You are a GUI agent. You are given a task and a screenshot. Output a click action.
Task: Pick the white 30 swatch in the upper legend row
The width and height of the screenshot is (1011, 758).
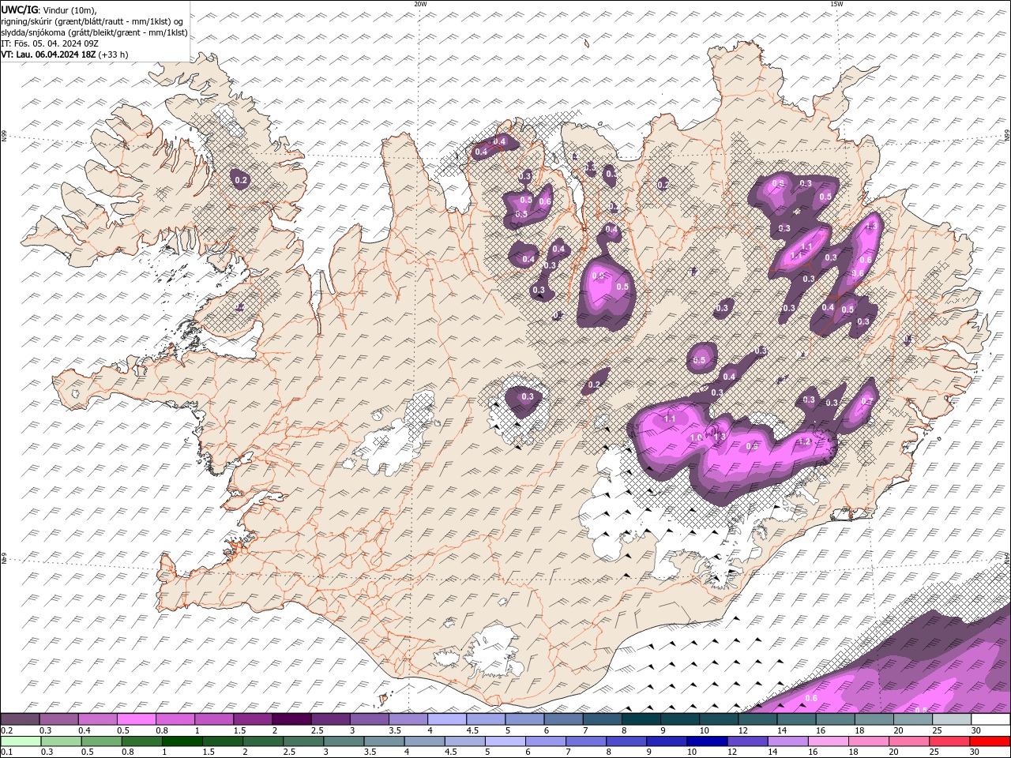click(990, 719)
